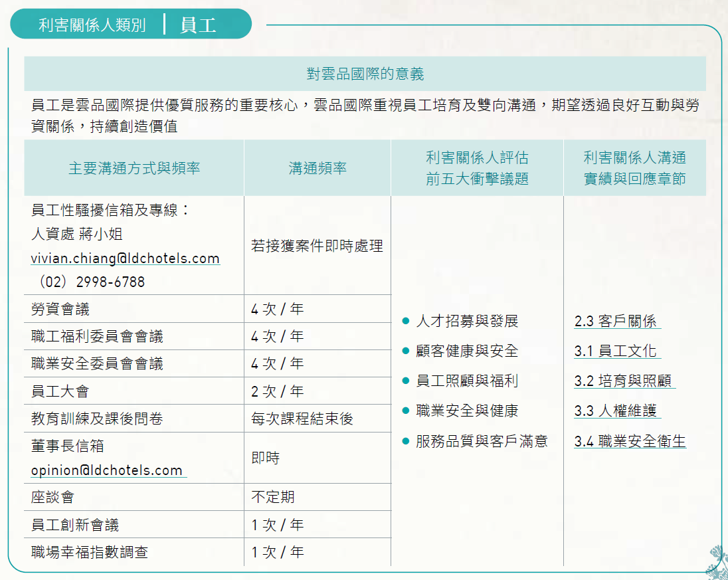Select the '座談會' row label
Viewport: 728px width, 580px height.
pos(52,498)
